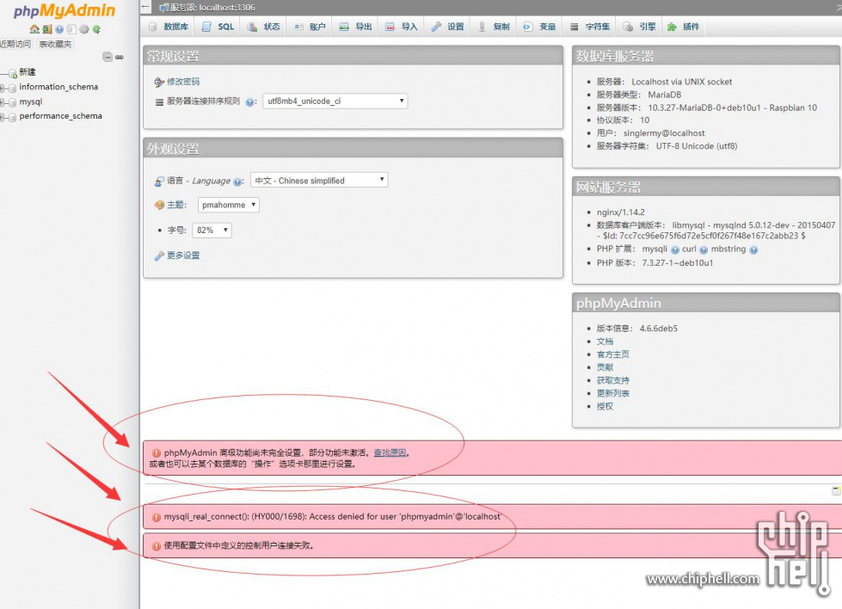
Task: Select 新建 in the database tree
Action: tap(28, 72)
